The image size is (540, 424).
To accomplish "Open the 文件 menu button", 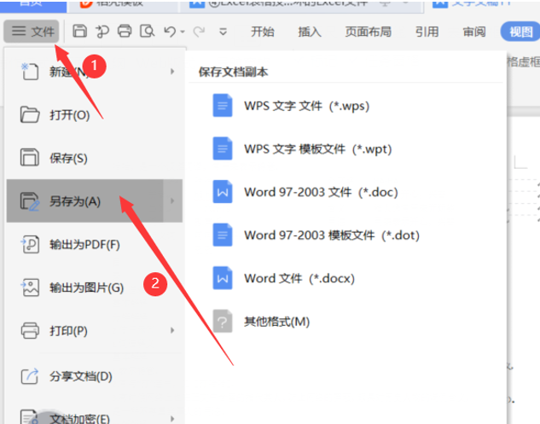I will tap(32, 32).
